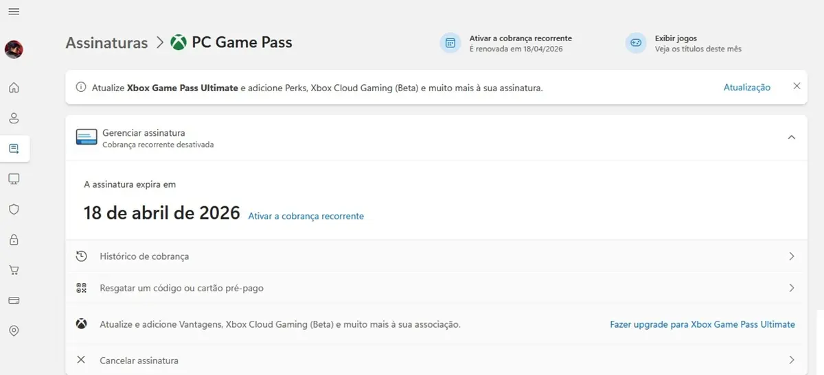
Task: Select Cancelar assinatura row
Action: 436,360
